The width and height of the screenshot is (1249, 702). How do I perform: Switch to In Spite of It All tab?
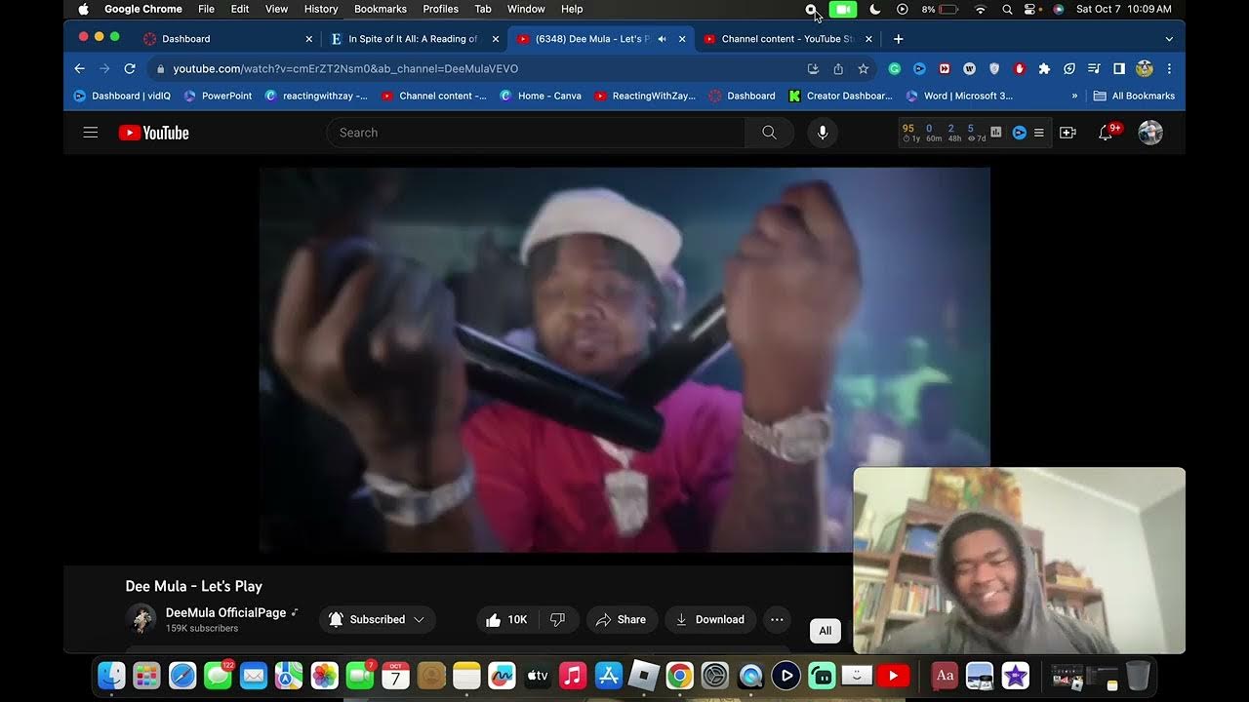click(x=415, y=39)
